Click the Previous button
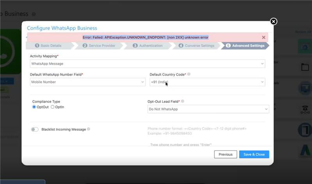Image resolution: width=312 pixels, height=184 pixels. pyautogui.click(x=225, y=154)
